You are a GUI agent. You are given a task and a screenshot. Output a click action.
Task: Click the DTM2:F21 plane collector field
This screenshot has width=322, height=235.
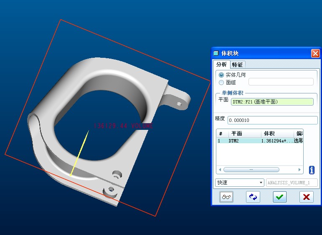click(x=272, y=102)
